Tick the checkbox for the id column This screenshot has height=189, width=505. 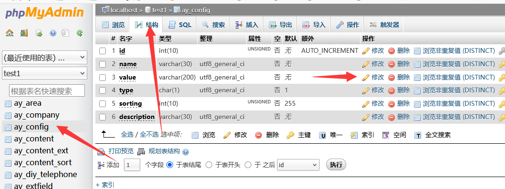tap(103, 51)
